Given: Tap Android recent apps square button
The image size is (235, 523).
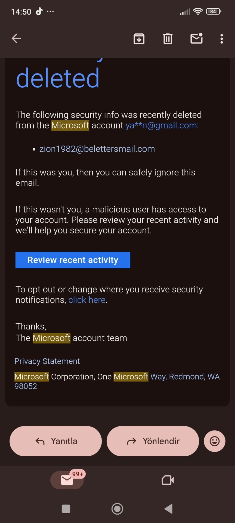Looking at the screenshot, I should coord(66,509).
